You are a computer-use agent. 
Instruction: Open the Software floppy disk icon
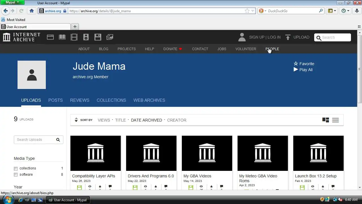pos(98,37)
